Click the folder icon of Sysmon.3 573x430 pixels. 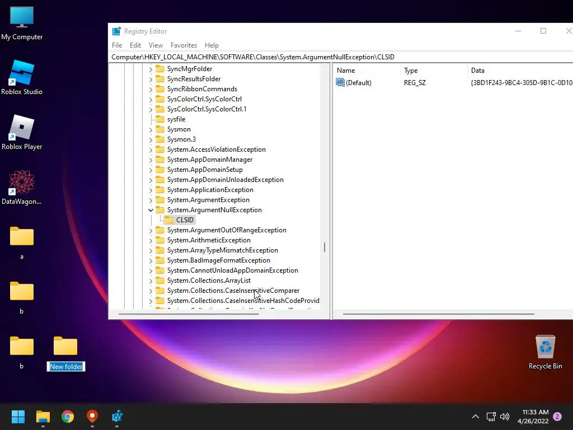[159, 139]
